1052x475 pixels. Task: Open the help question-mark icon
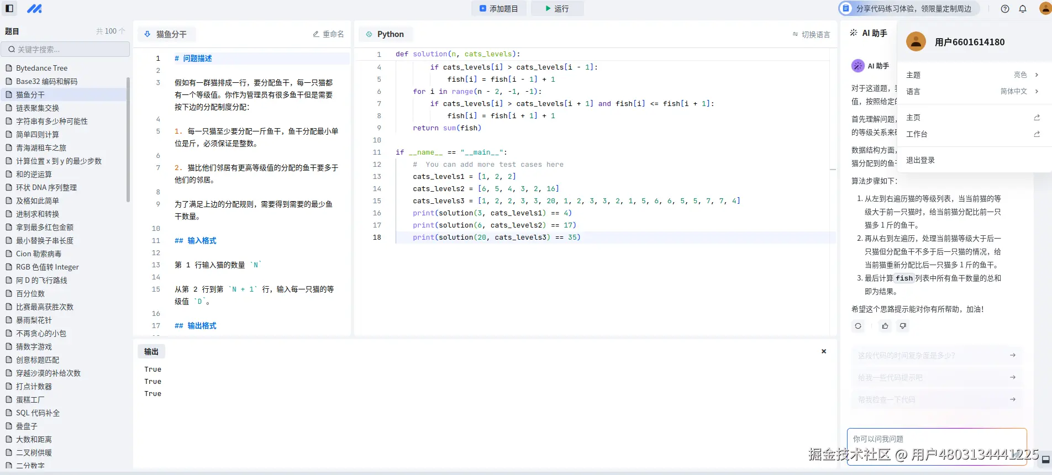[1005, 9]
